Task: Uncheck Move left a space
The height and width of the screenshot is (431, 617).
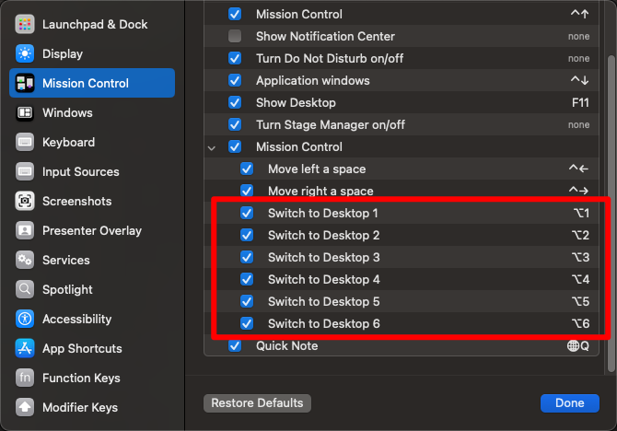Action: 247,169
